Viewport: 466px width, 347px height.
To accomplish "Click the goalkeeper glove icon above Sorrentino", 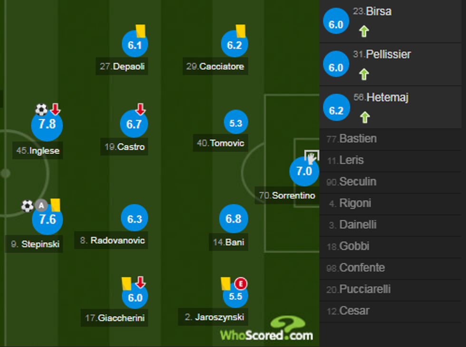I will coord(312,157).
